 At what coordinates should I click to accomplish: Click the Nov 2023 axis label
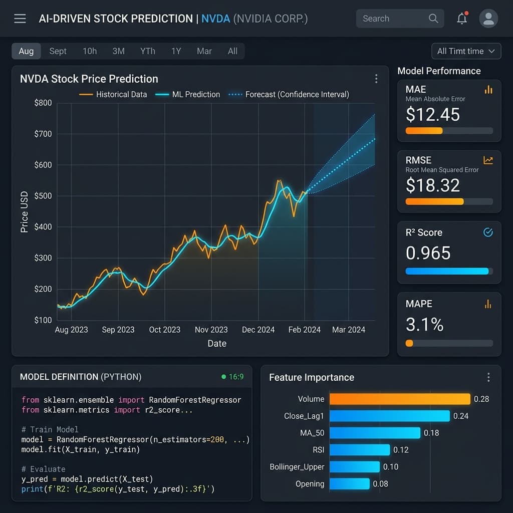click(x=211, y=330)
